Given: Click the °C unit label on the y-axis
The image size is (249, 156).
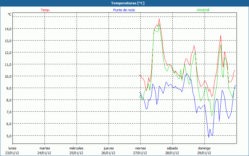Looking at the screenshot, I should 10,14.
